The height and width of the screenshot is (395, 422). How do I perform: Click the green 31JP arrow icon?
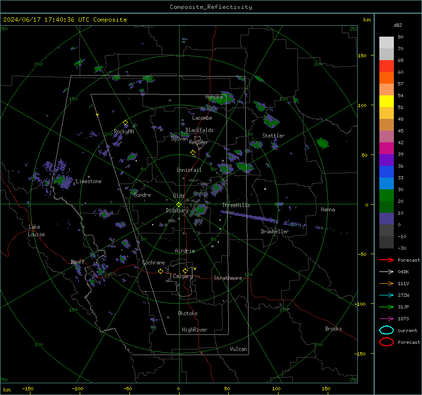tap(386, 307)
